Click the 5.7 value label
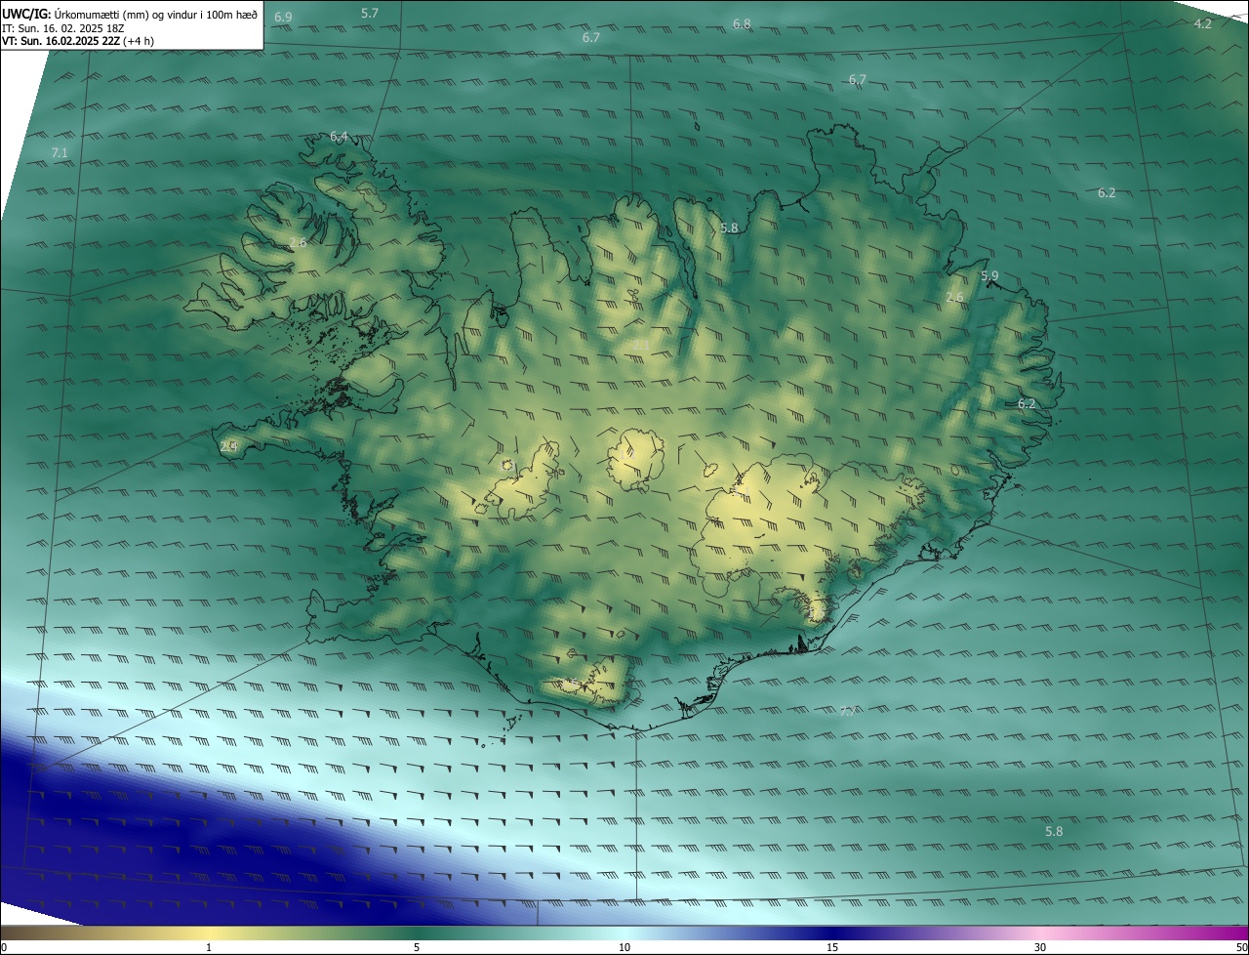The image size is (1249, 955). [370, 14]
